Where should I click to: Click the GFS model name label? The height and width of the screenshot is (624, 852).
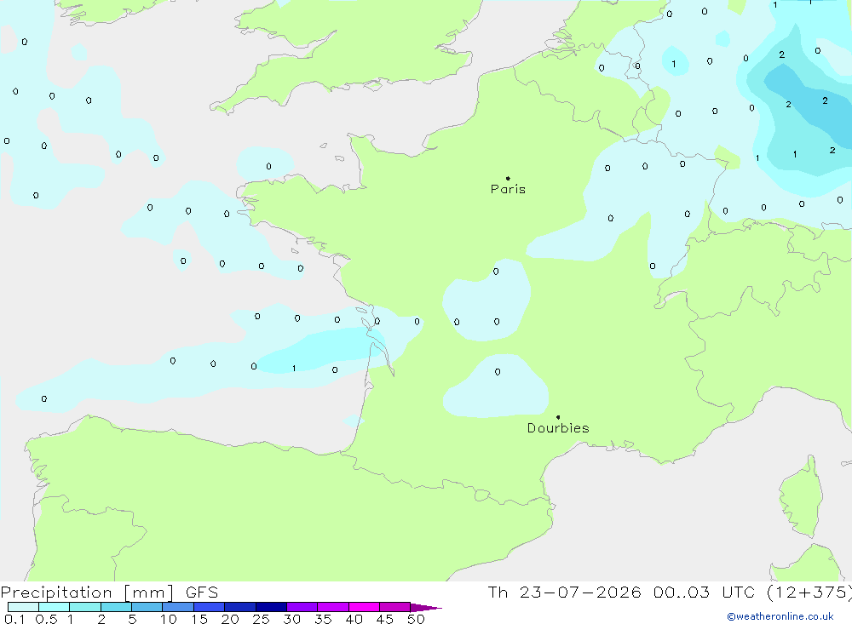pyautogui.click(x=202, y=592)
